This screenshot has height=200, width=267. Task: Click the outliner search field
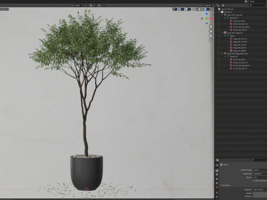(x=258, y=6)
